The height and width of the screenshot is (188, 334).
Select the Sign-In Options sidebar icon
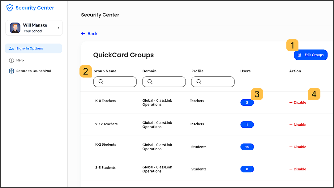12,48
